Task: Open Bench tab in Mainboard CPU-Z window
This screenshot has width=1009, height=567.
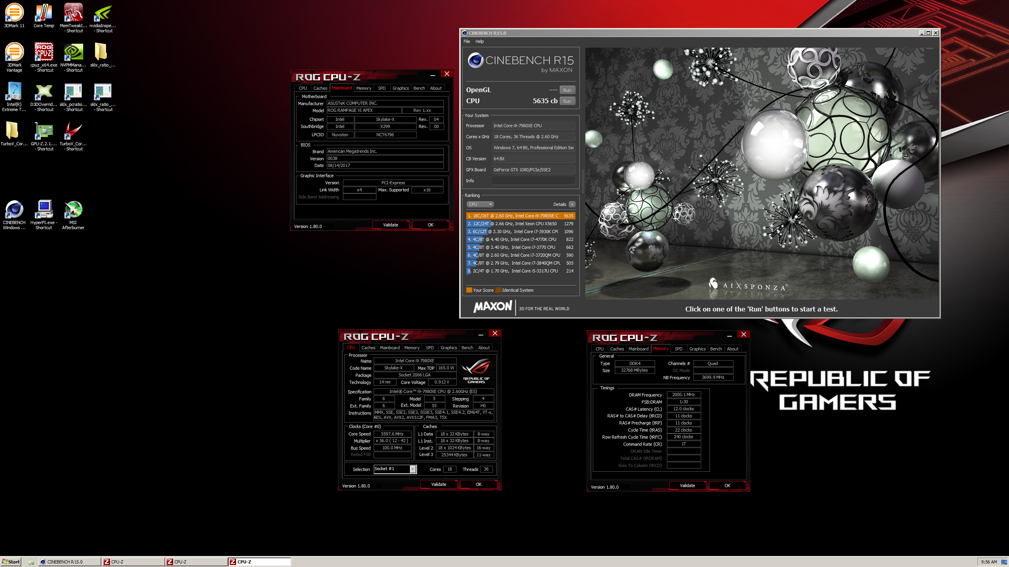Action: point(419,88)
